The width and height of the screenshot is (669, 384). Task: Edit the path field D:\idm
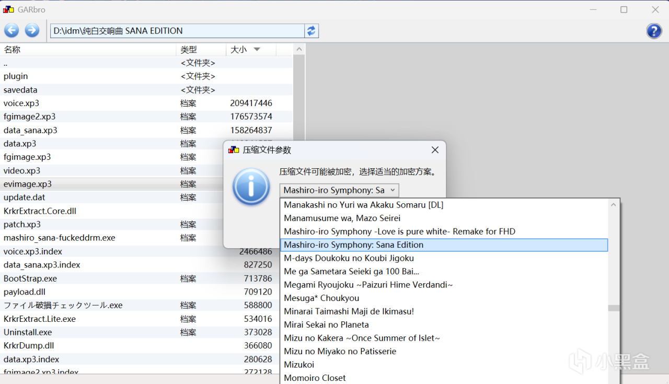[177, 31]
